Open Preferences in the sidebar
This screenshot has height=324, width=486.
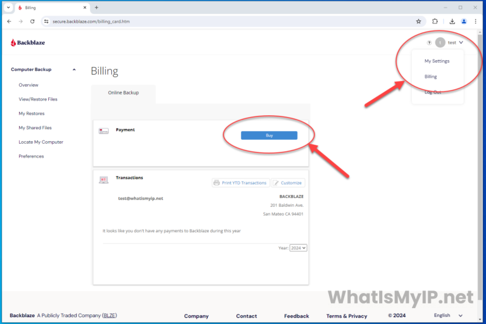pos(31,156)
